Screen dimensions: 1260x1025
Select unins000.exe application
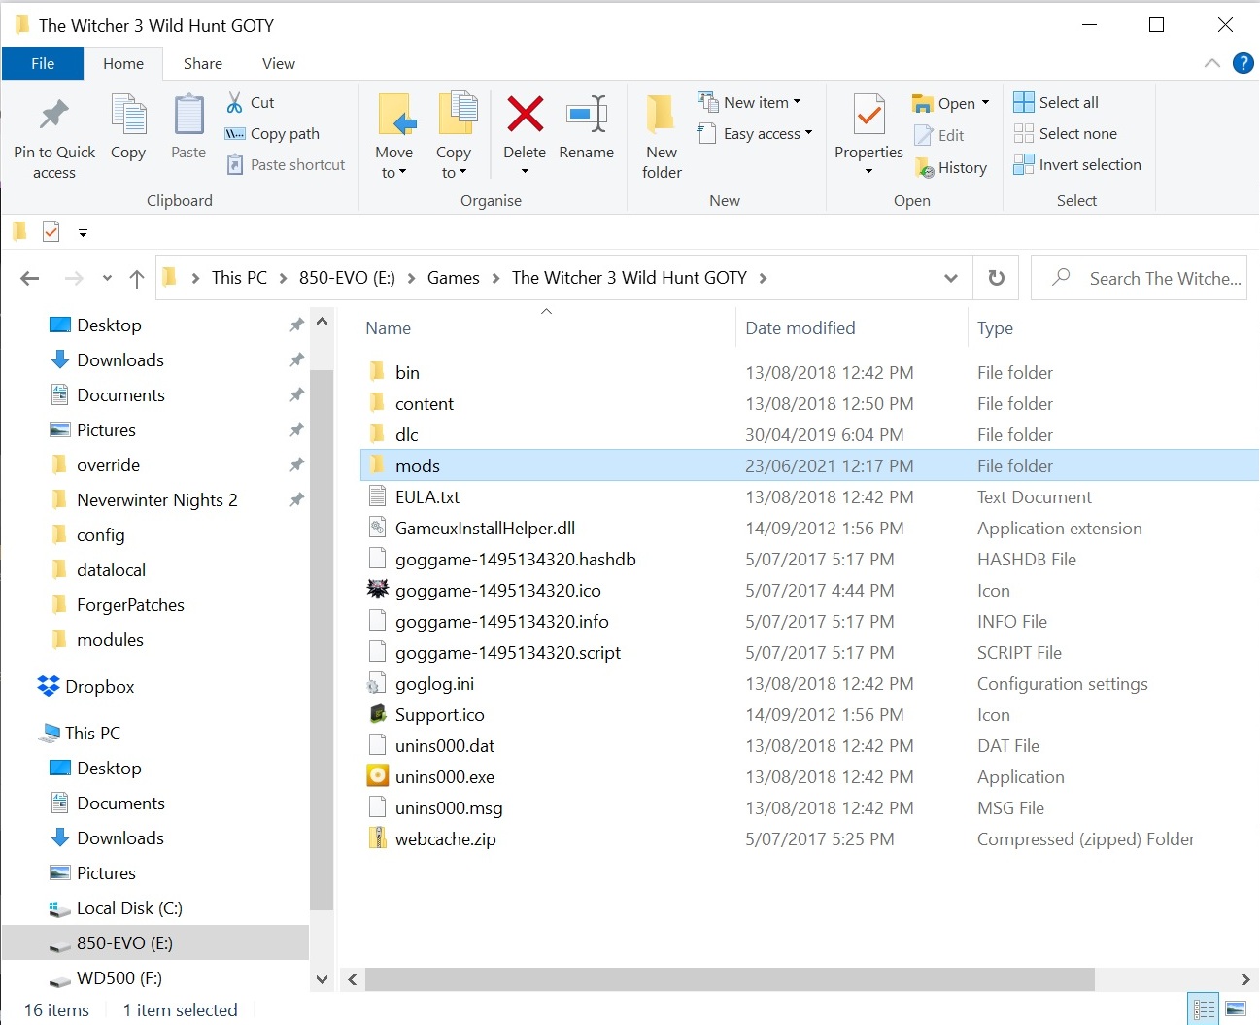click(x=445, y=776)
